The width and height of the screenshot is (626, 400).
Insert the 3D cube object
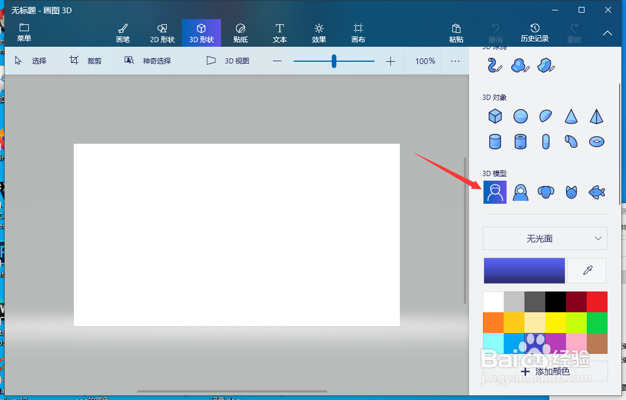pyautogui.click(x=495, y=116)
